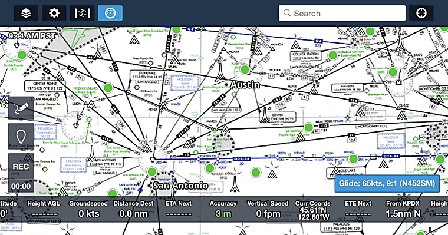This screenshot has width=448, height=235.
Task: Toggle the instrument gauge panel button
Action: 110,13
